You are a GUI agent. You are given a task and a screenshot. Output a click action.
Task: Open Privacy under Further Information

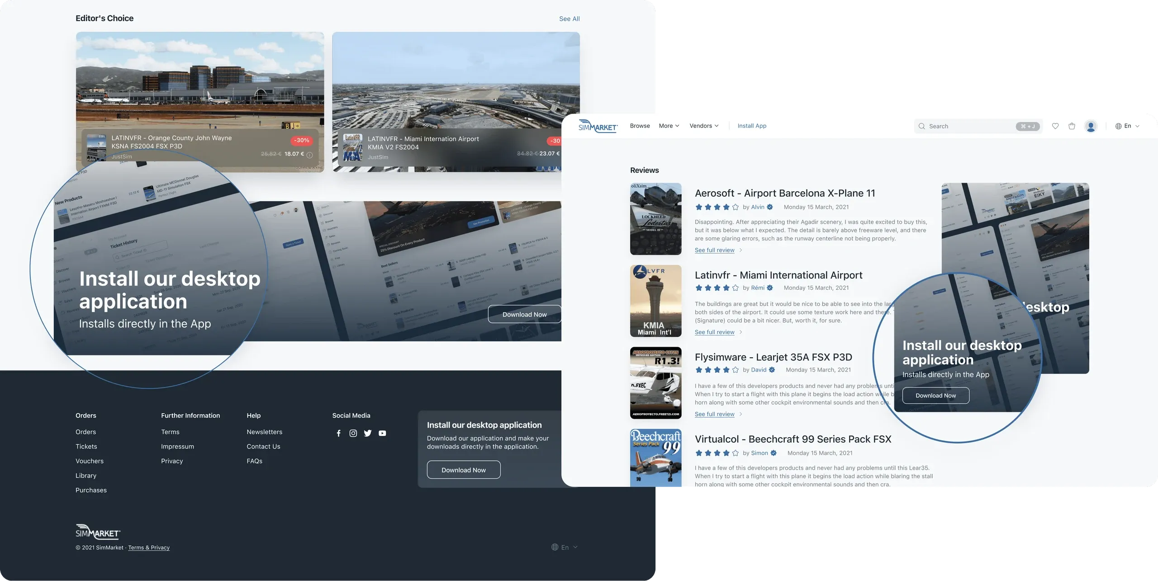point(172,461)
